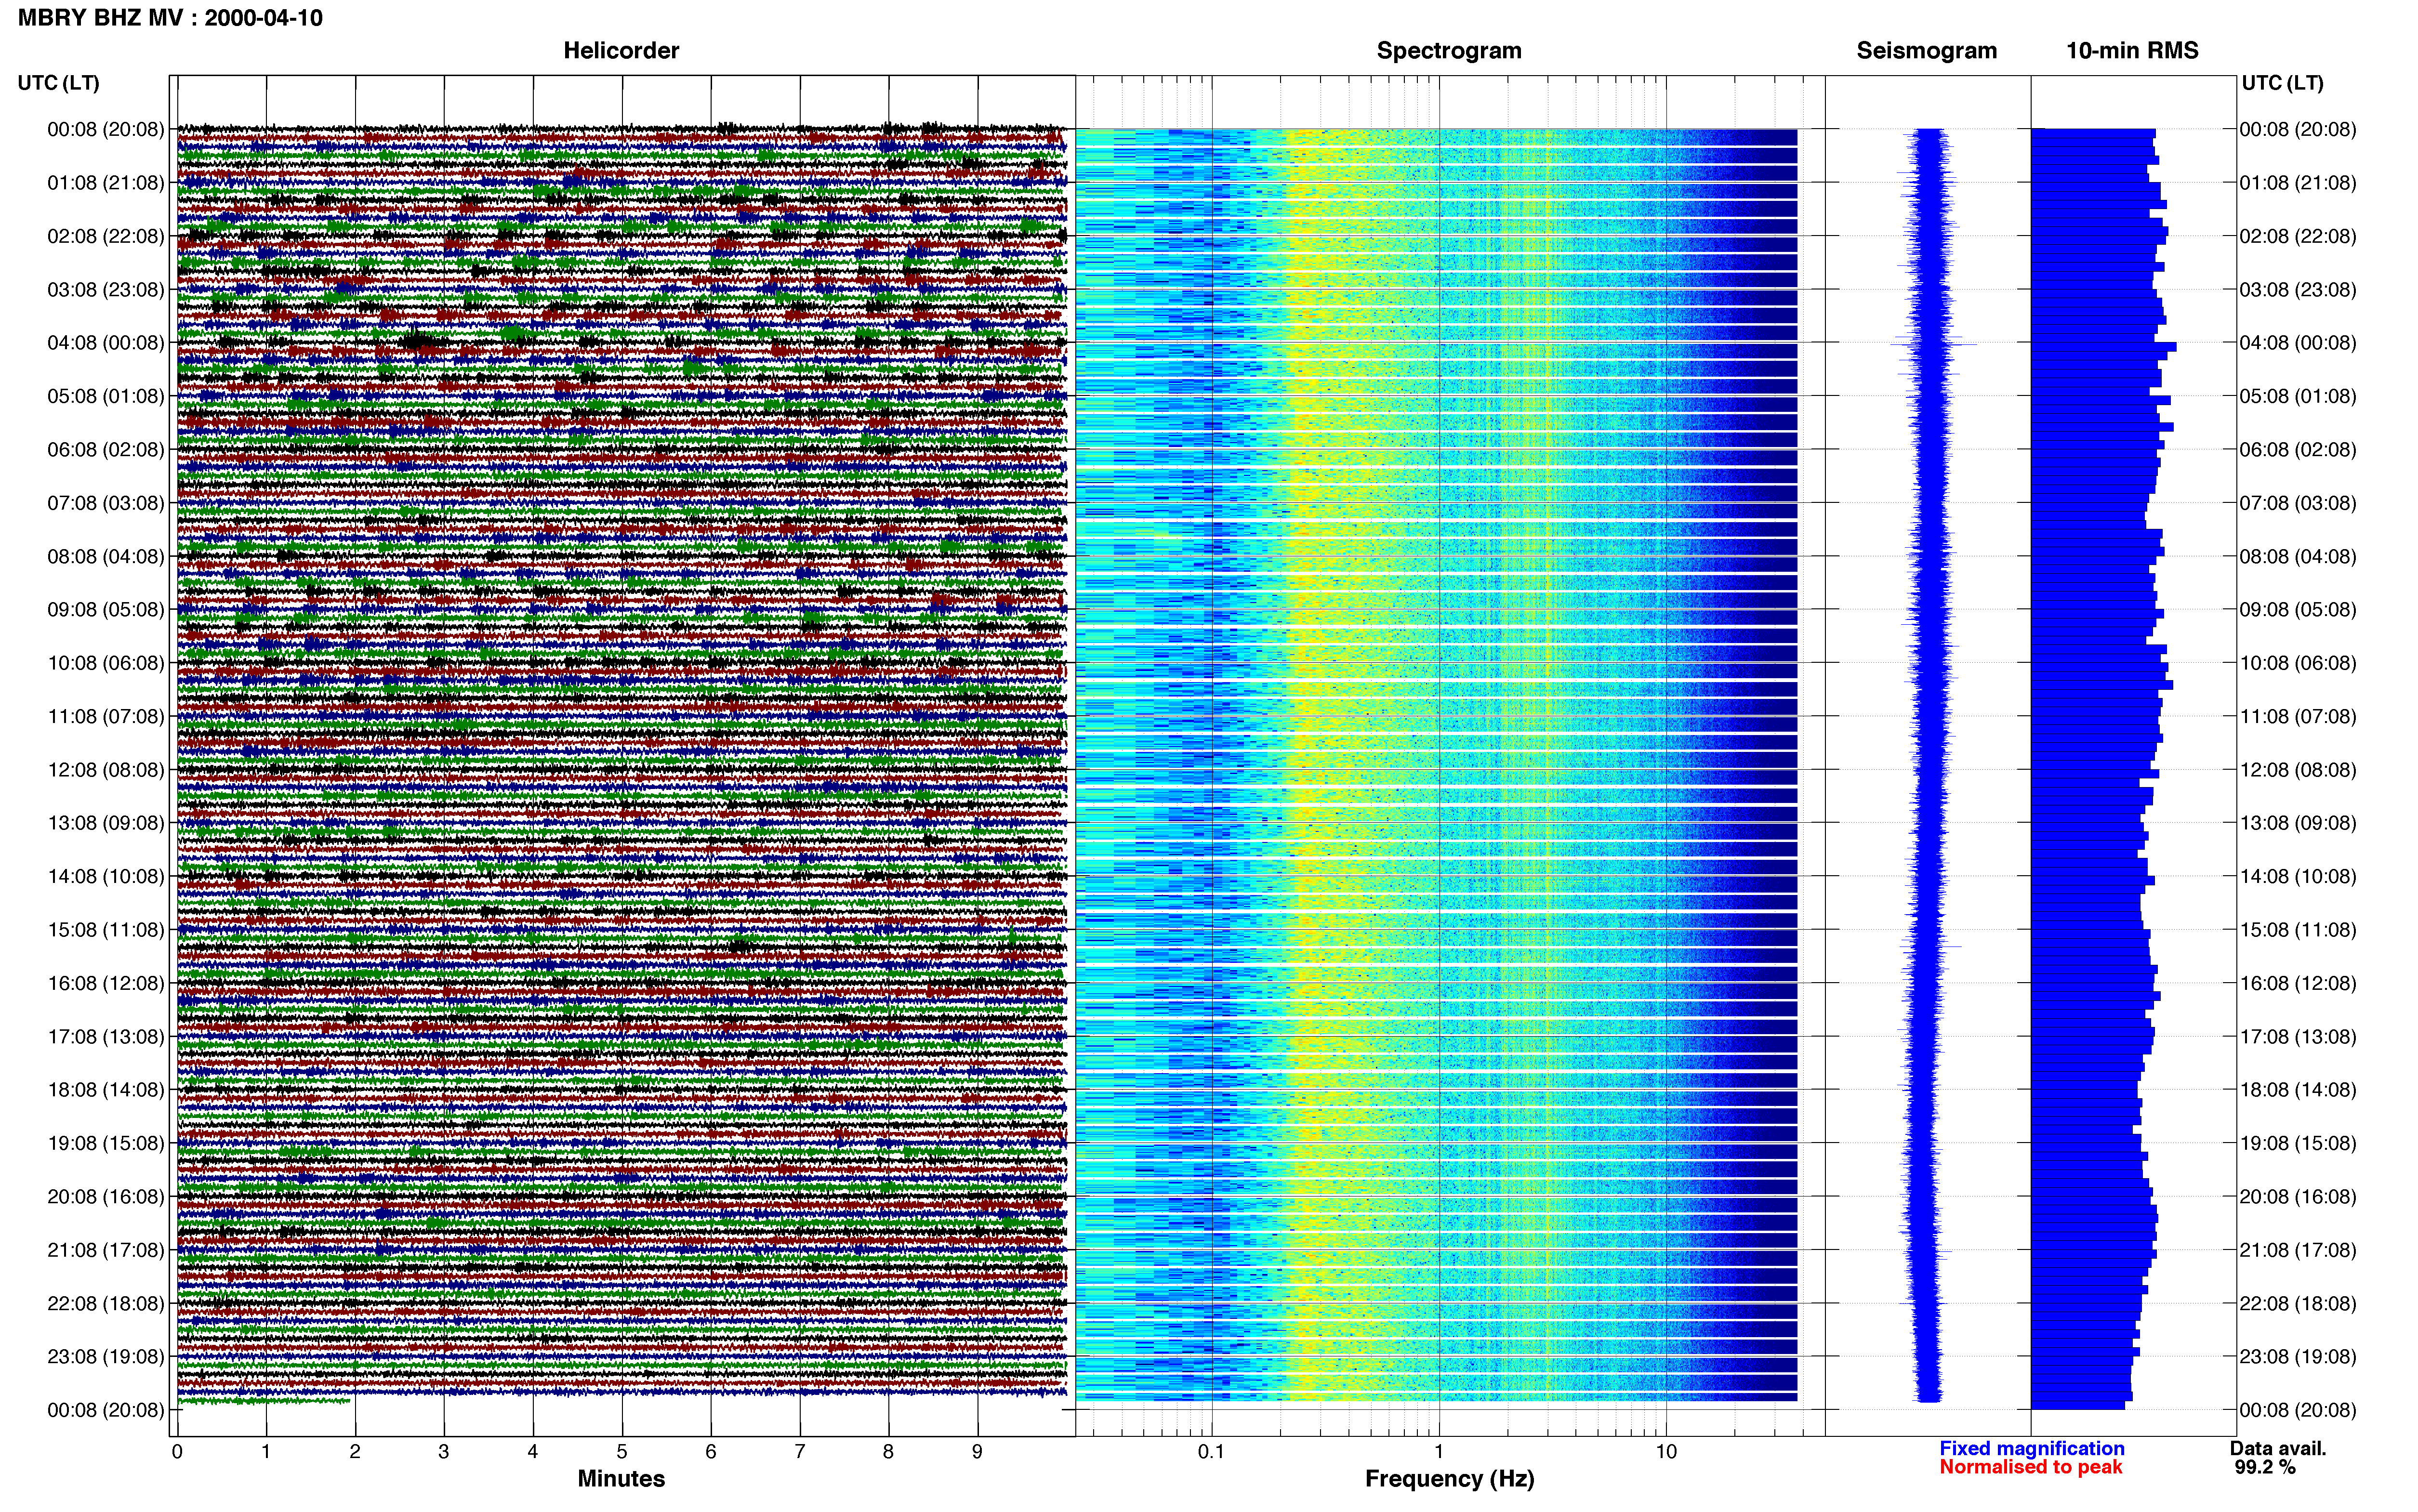The height and width of the screenshot is (1512, 2418).
Task: Click frequency tick label '1' on Spectrogram axis
Action: pos(1439,1451)
